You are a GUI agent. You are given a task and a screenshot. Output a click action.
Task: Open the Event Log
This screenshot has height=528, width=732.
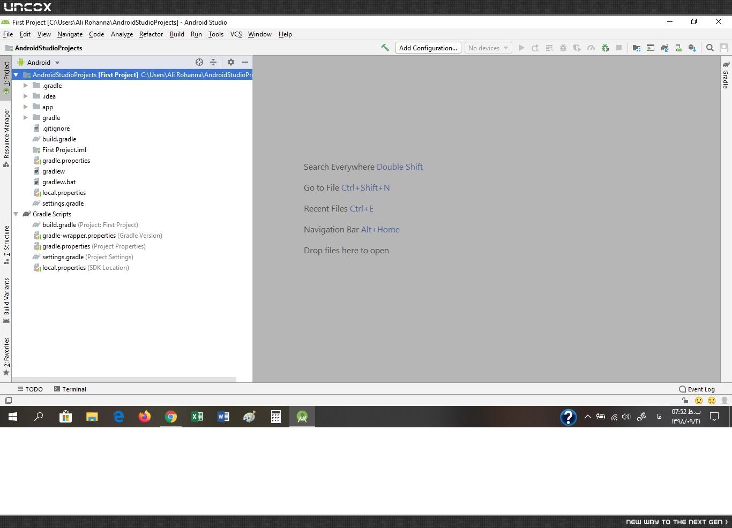click(x=697, y=389)
